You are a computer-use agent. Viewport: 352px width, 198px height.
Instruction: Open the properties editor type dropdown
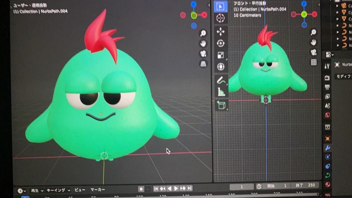point(329,54)
